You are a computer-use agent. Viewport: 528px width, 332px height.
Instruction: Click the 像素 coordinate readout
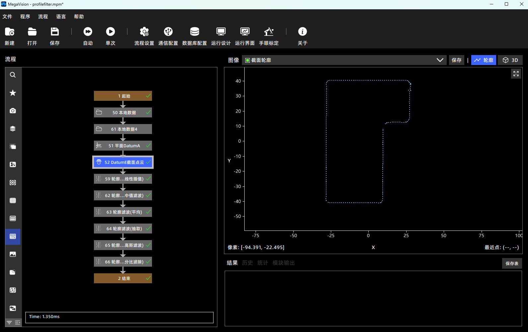click(x=256, y=247)
